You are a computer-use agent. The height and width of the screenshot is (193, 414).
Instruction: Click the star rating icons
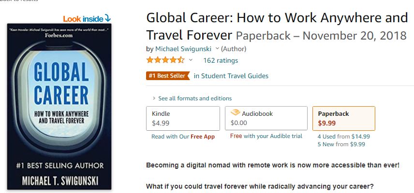[x=165, y=60]
